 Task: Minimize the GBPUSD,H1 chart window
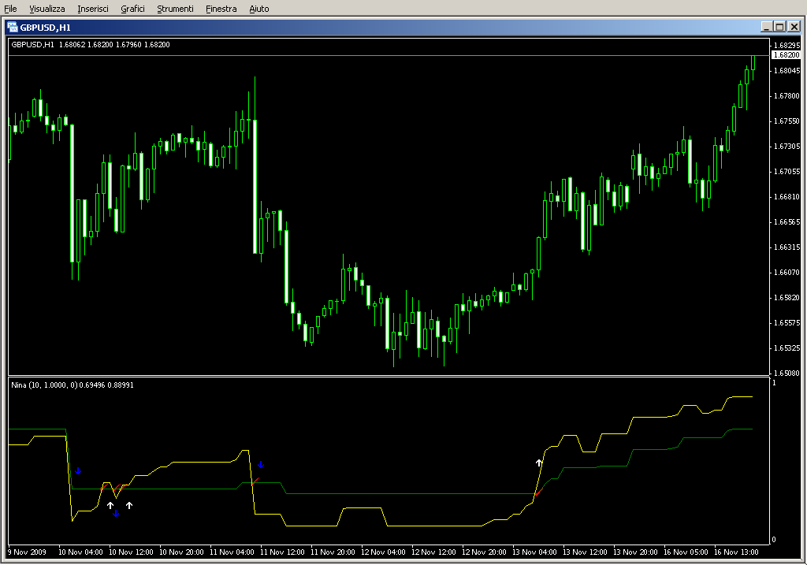point(766,27)
